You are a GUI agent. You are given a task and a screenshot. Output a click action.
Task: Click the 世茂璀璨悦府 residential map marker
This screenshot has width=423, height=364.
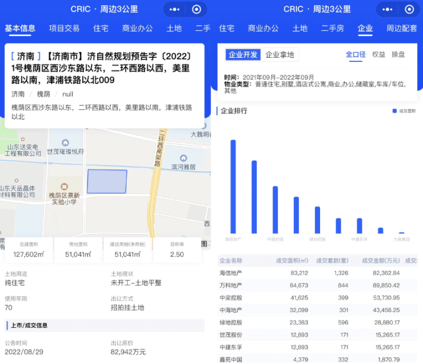pos(65,143)
